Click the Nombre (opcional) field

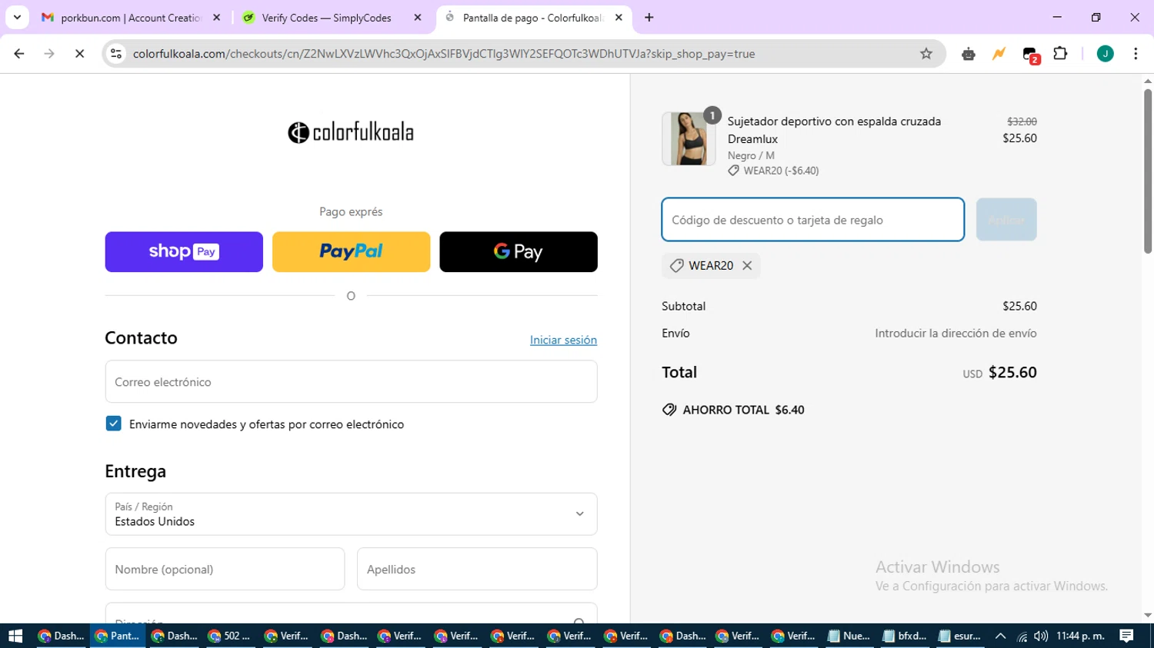tap(225, 570)
